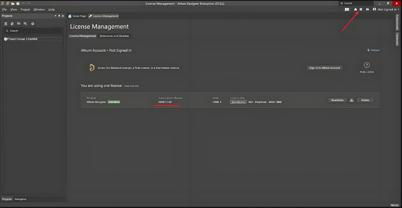
Task: Click the compile documents icon in Projects panel
Action: (x=12, y=23)
